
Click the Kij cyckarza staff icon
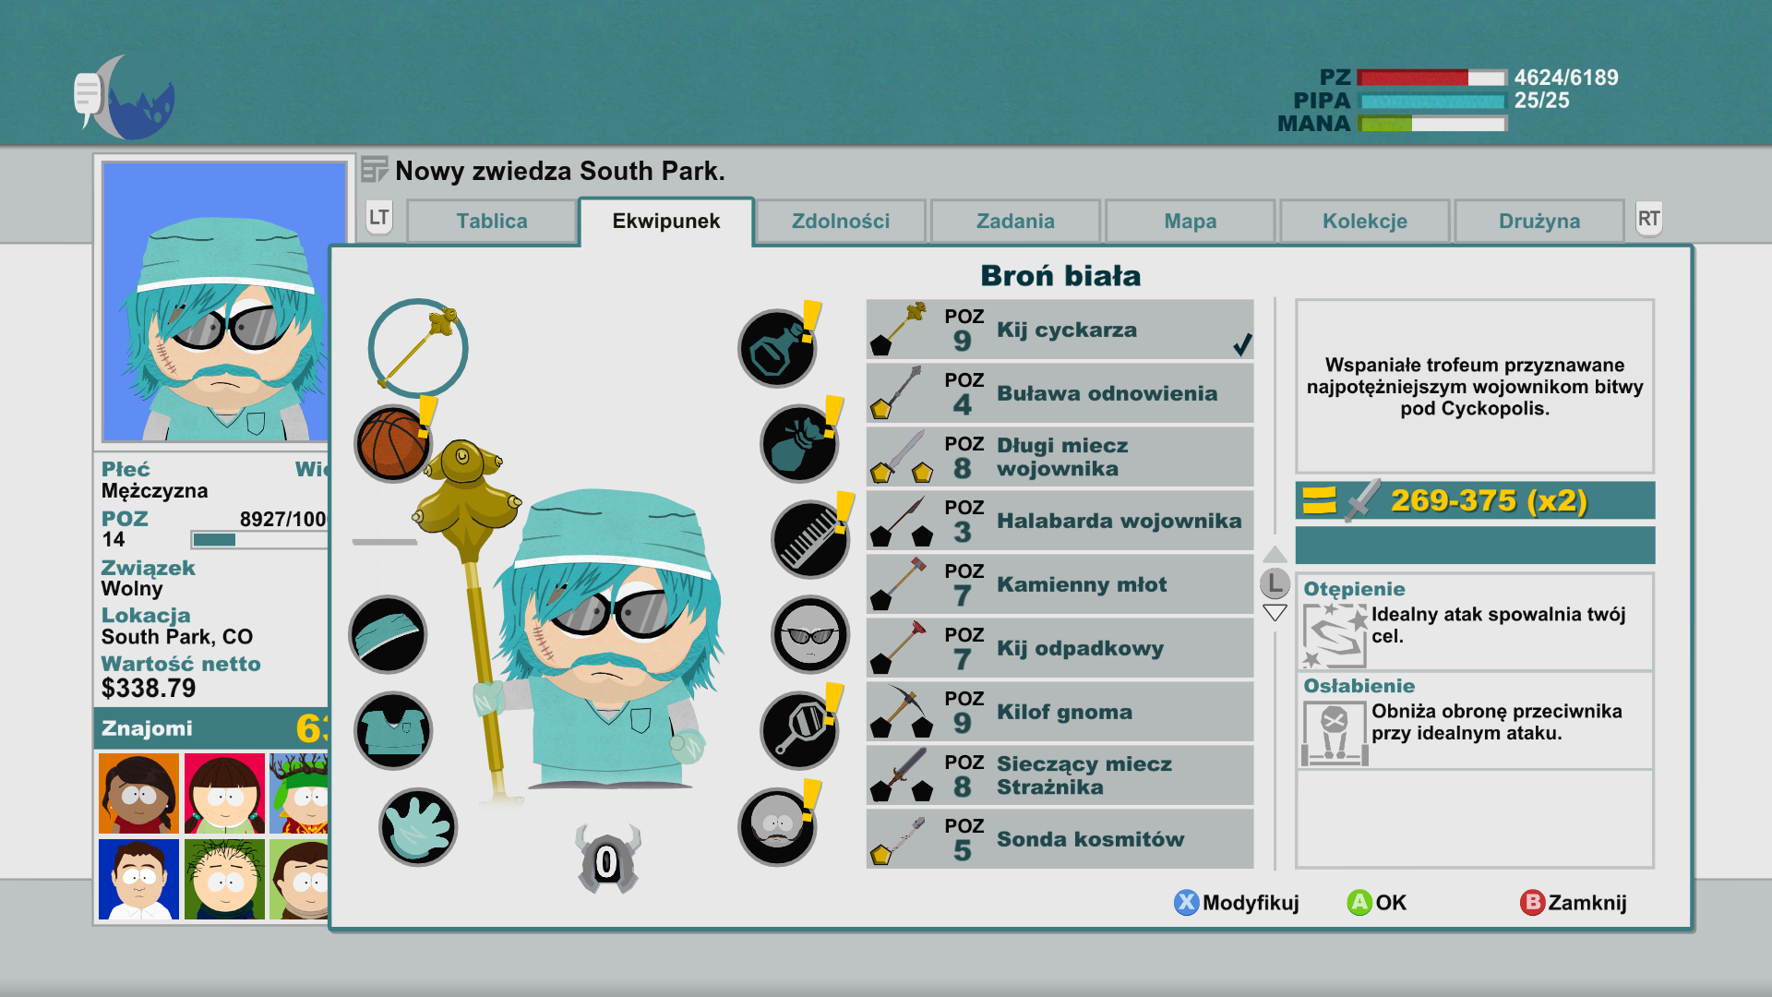[x=898, y=330]
